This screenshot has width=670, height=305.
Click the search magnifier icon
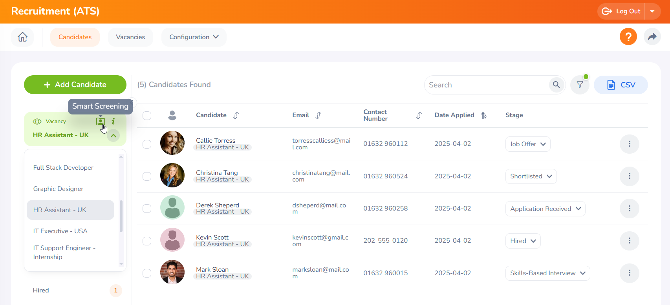click(556, 85)
